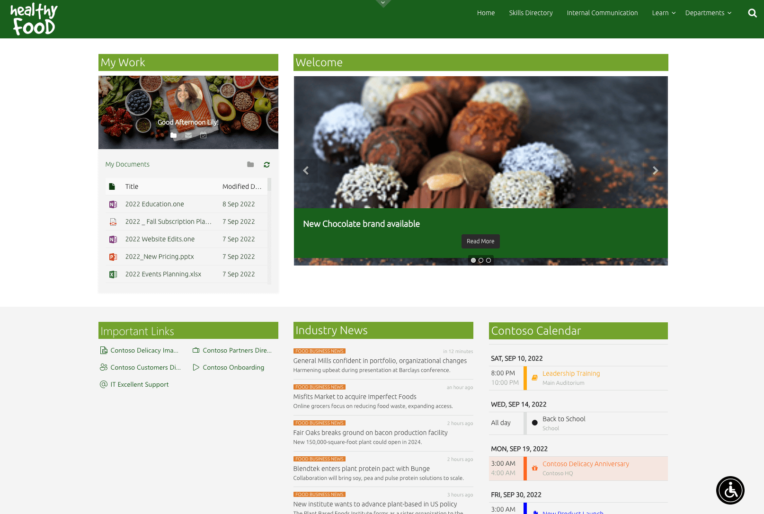Screen dimensions: 764x514
Task: Go to next carousel slide
Action: [656, 170]
